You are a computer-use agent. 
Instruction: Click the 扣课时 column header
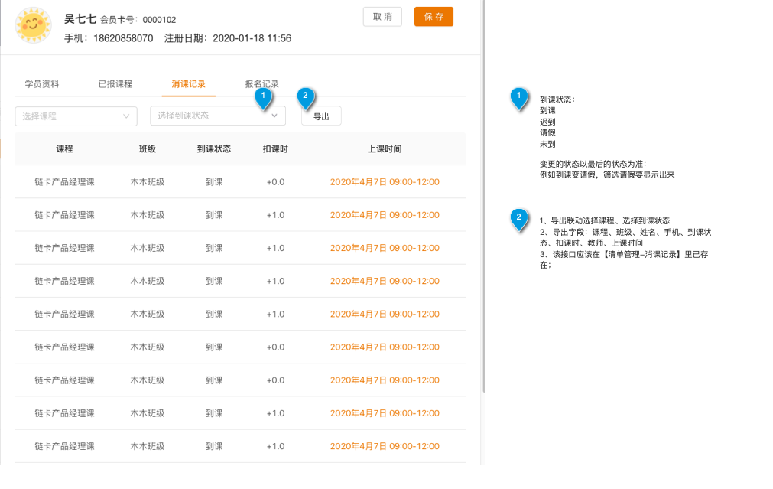pyautogui.click(x=275, y=149)
